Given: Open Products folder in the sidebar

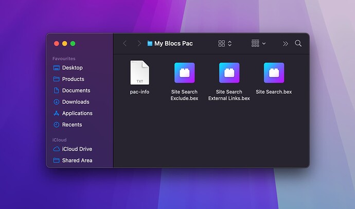Looking at the screenshot, I should pos(73,79).
